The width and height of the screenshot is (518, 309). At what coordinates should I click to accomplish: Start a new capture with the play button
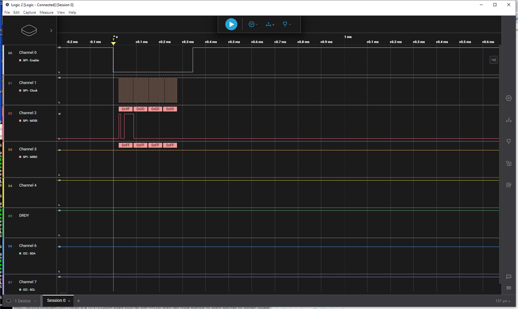tap(231, 24)
